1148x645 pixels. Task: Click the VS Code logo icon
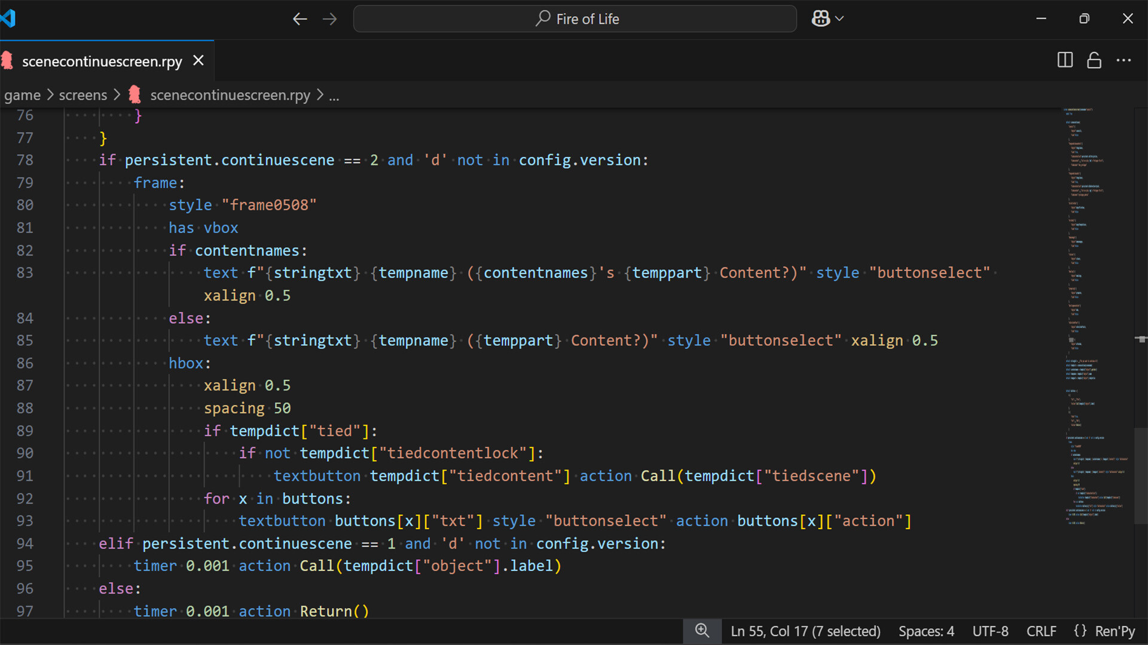pyautogui.click(x=8, y=19)
